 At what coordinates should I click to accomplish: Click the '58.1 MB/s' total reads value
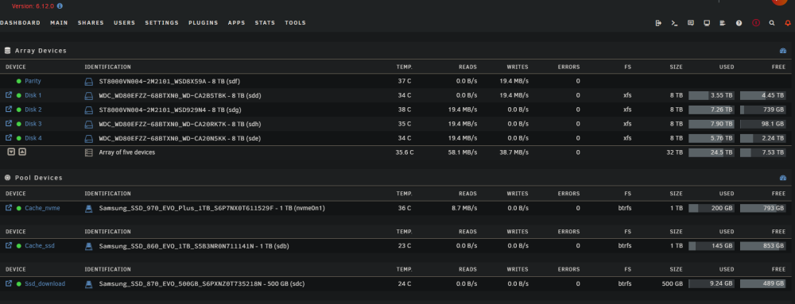pyautogui.click(x=463, y=152)
